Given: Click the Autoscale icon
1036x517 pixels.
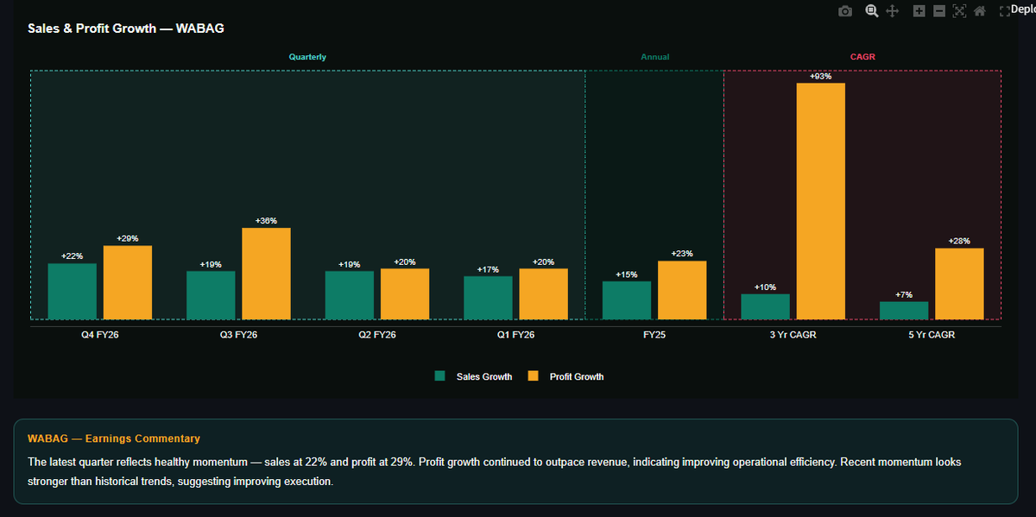Looking at the screenshot, I should (x=959, y=11).
